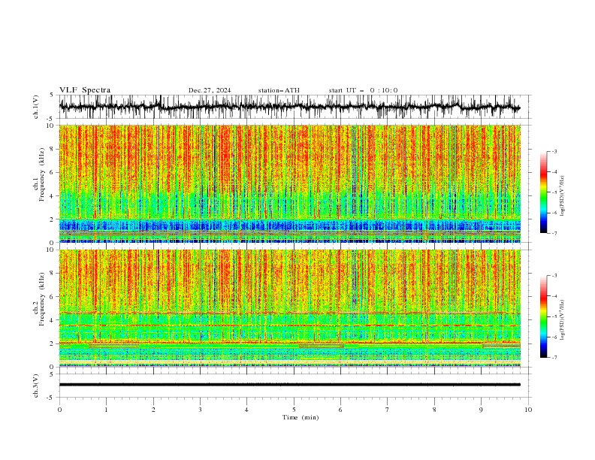Screen dimensions: 595x460
Task: Click the "ch.1(V)" waveform axis label
Action: 36,107
